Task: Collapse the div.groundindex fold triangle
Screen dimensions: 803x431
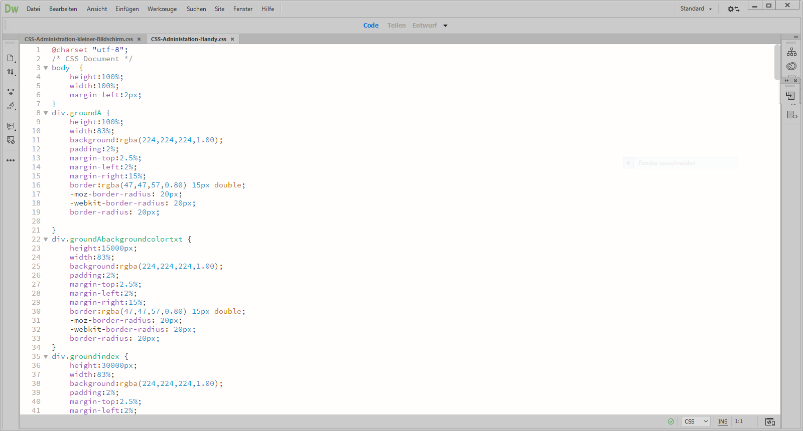Action: tap(46, 357)
